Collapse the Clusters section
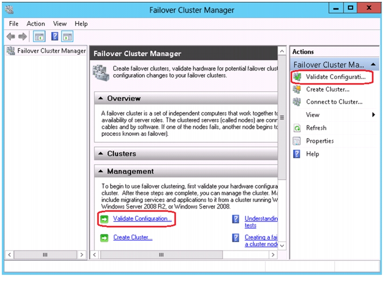 100,153
